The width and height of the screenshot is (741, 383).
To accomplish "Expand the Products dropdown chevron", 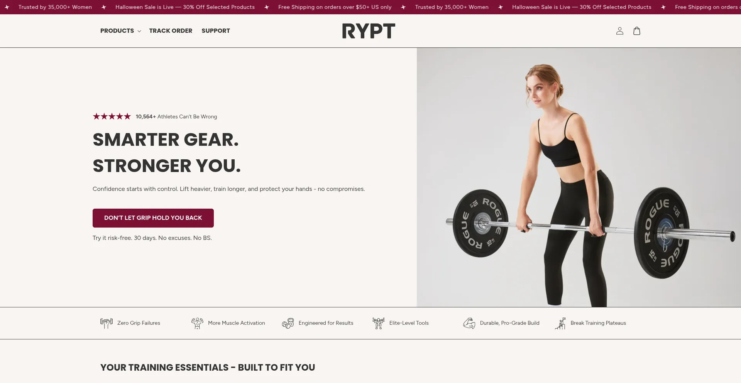I will tap(139, 31).
